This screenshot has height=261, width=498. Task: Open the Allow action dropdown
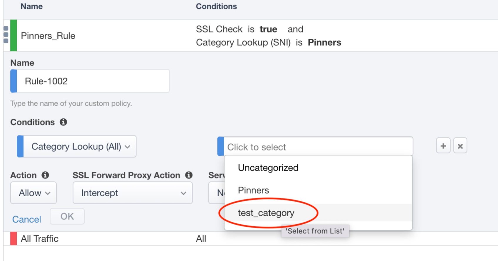[33, 193]
